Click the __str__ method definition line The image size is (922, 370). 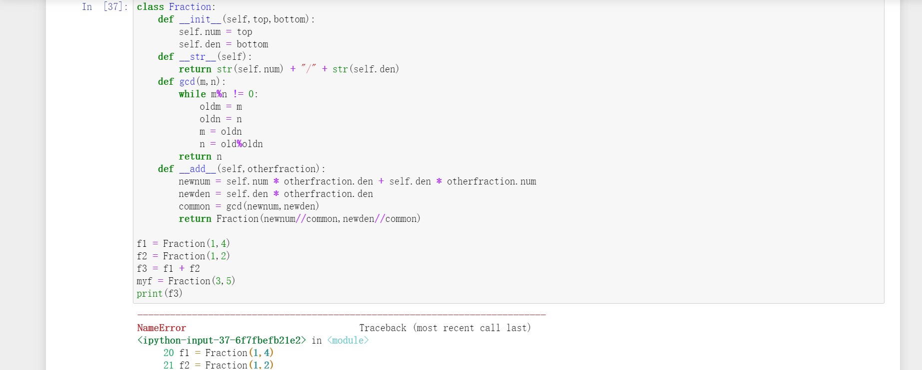(205, 57)
